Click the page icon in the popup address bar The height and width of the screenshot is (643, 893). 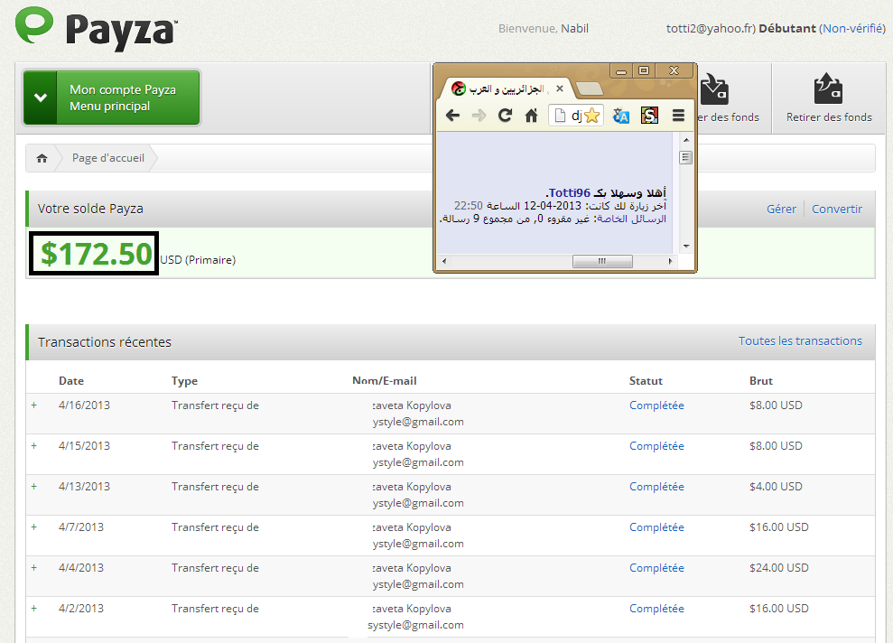[560, 116]
